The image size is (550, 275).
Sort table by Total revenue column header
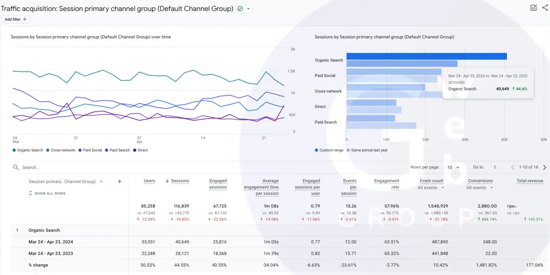(530, 181)
